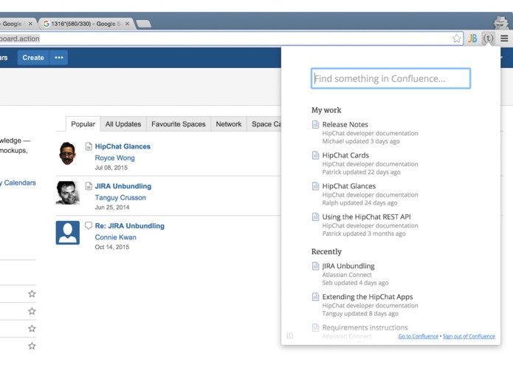
Task: Open Requirements instructions entry
Action: [365, 327]
